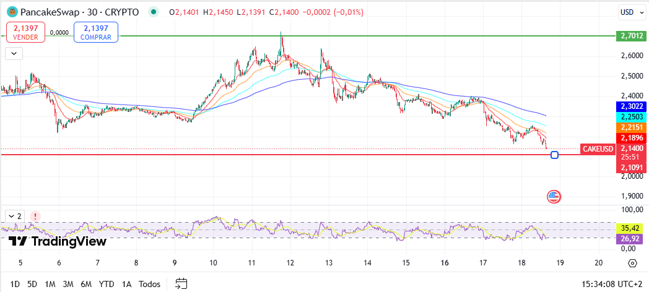This screenshot has width=649, height=292.
Task: Click the -0,0002 (-0,01%) change value
Action: pyautogui.click(x=333, y=12)
